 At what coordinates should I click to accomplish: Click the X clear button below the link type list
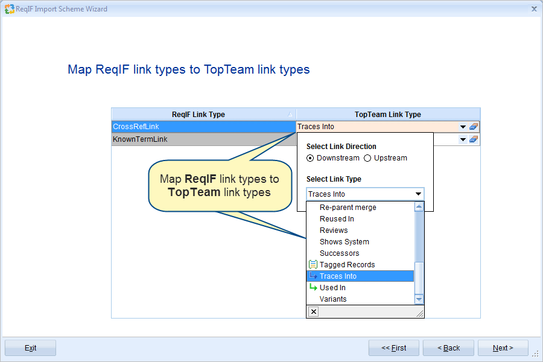coord(313,311)
